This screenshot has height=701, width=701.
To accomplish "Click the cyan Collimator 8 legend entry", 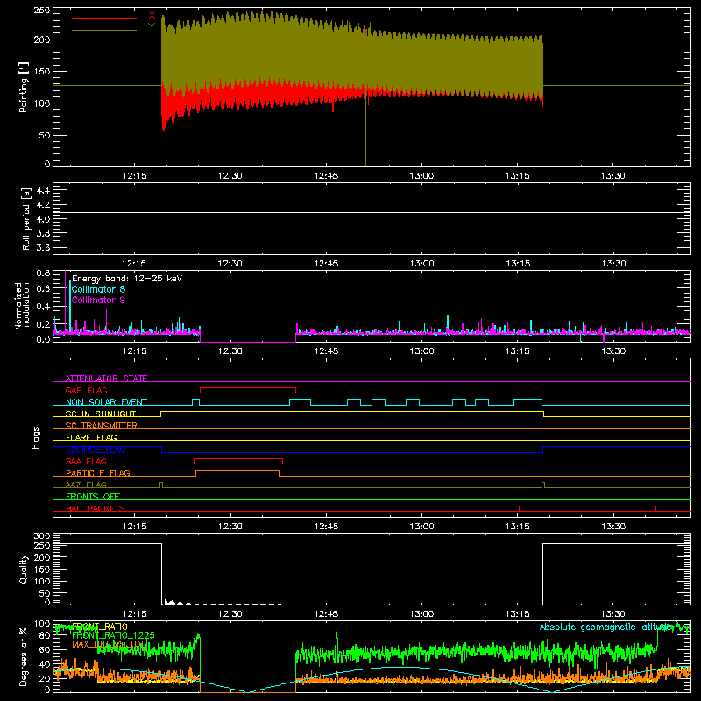I will point(98,289).
